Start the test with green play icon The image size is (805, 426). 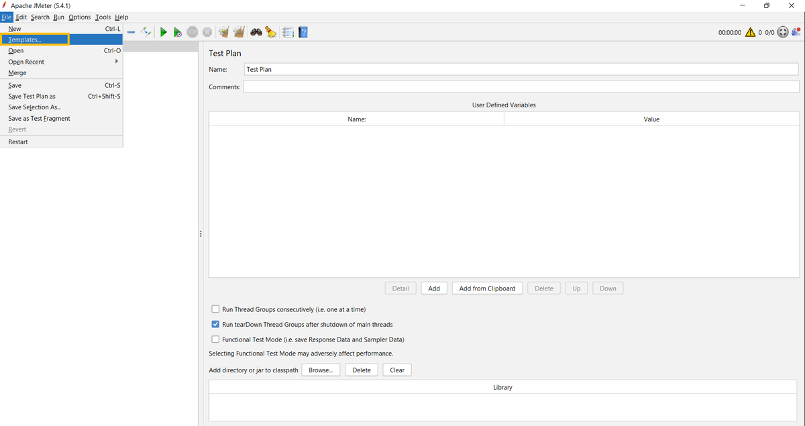[163, 32]
